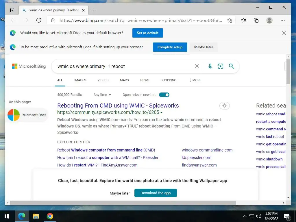Image resolution: width=296 pixels, height=222 pixels.
Task: Open the taskbar clock and date
Action: 271,216
